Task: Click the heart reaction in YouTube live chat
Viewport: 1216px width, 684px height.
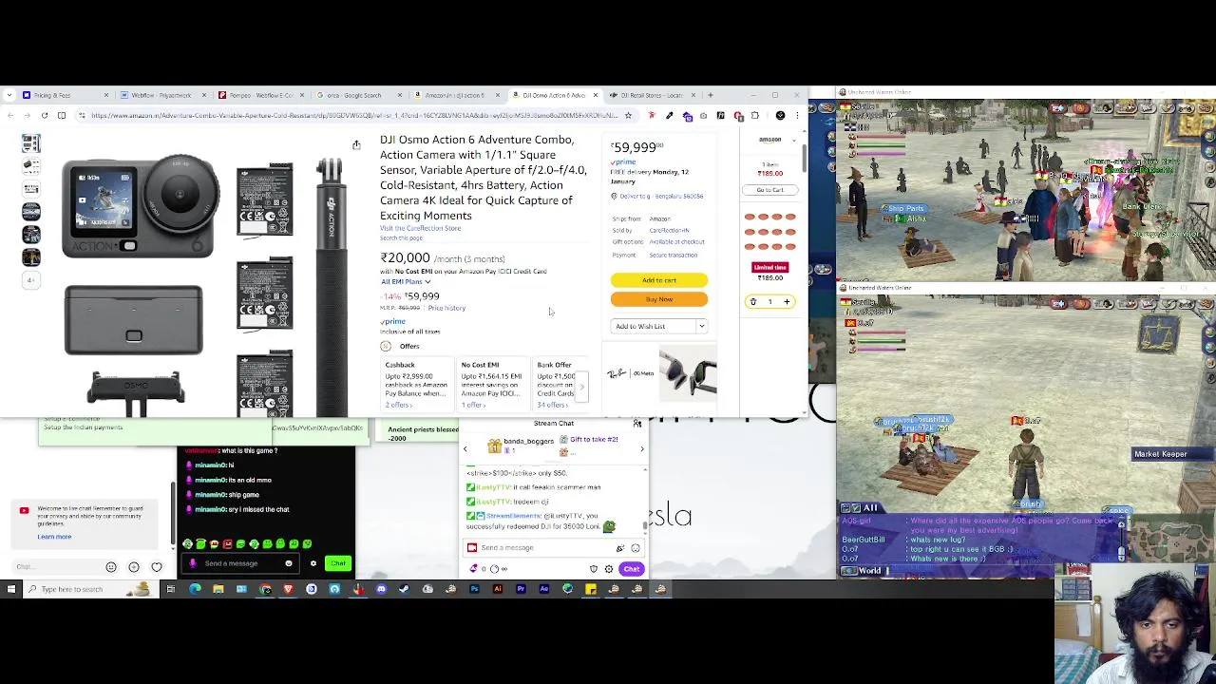Action: (x=157, y=567)
